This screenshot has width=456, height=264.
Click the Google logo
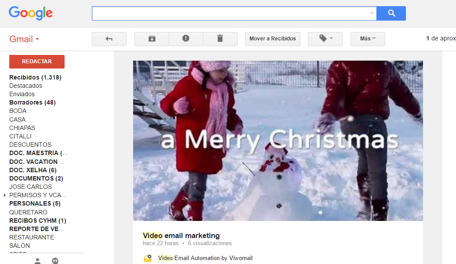(31, 13)
